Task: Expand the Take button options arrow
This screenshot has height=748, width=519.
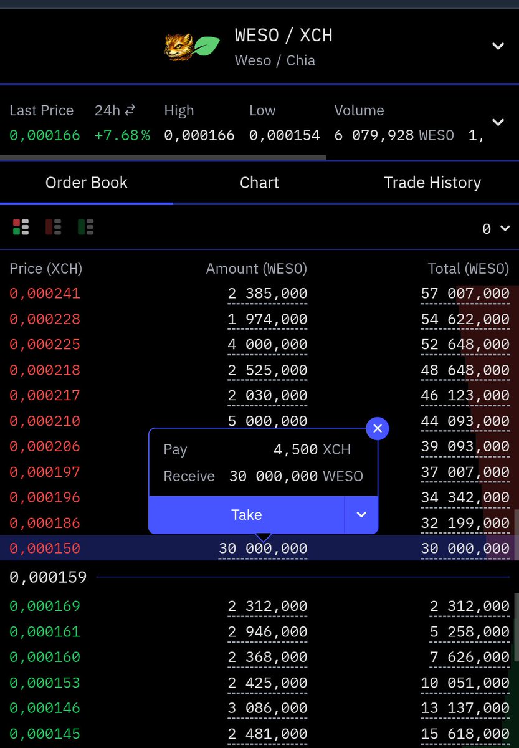Action: coord(361,515)
